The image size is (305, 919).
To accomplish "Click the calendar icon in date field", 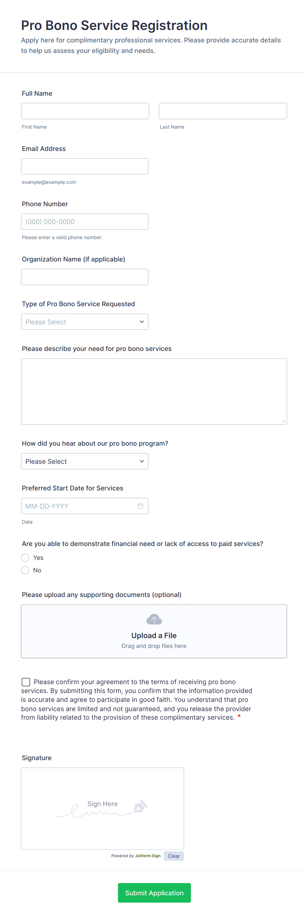I will tap(141, 506).
